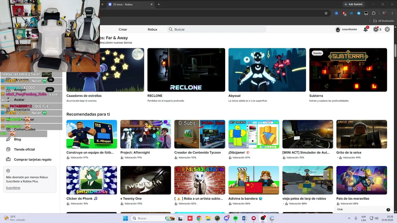Open the Chrome profile avatar

tap(385, 13)
